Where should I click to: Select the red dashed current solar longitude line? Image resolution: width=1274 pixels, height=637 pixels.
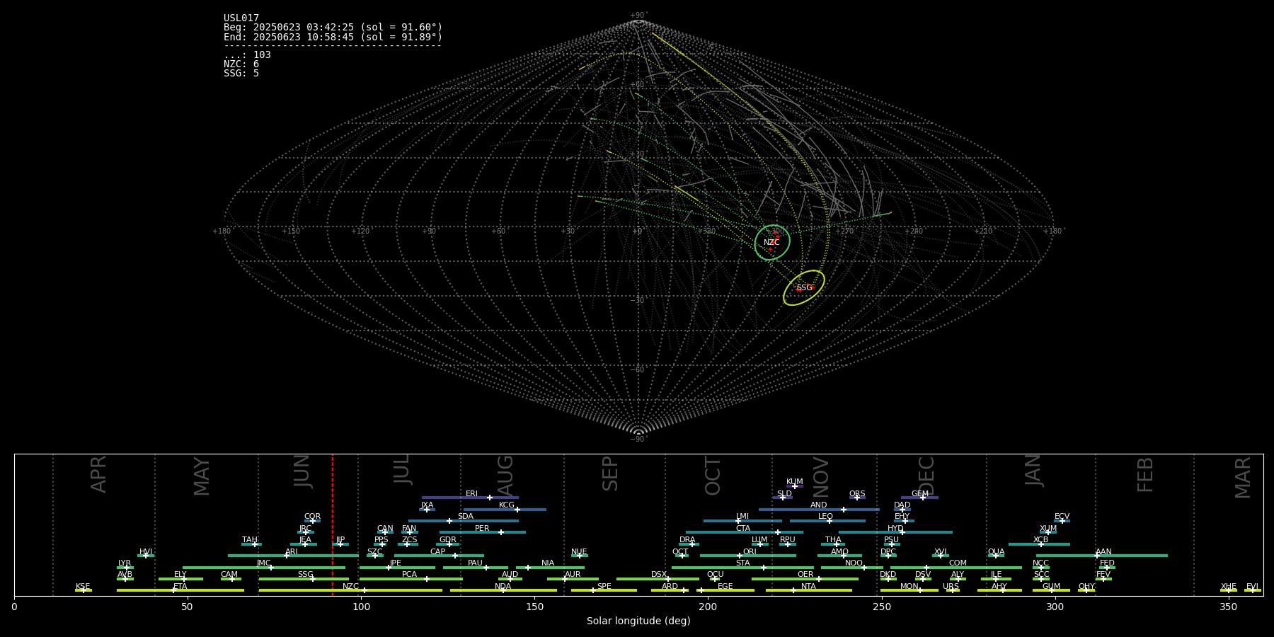click(333, 525)
